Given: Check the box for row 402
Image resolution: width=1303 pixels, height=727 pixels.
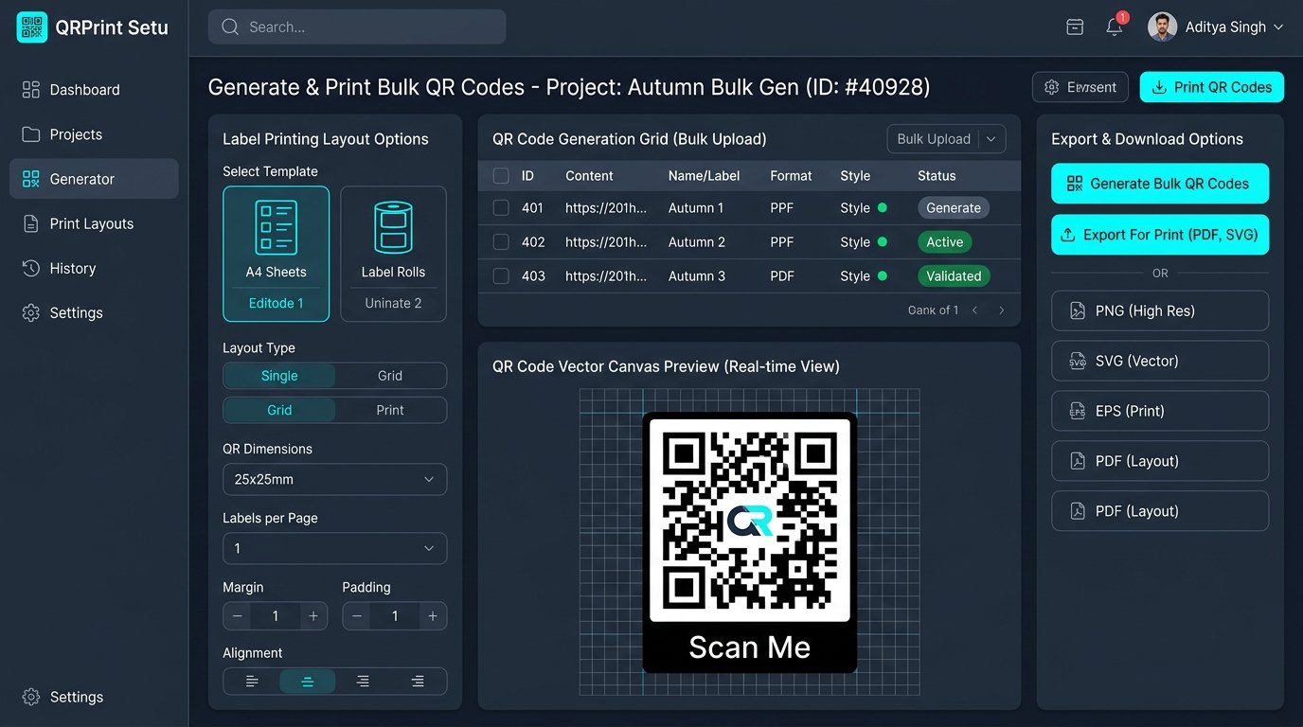Looking at the screenshot, I should [x=501, y=241].
